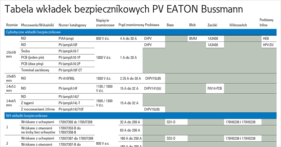
Task: Click the 'Z tagami' mounting cell
Action: (x=27, y=103)
